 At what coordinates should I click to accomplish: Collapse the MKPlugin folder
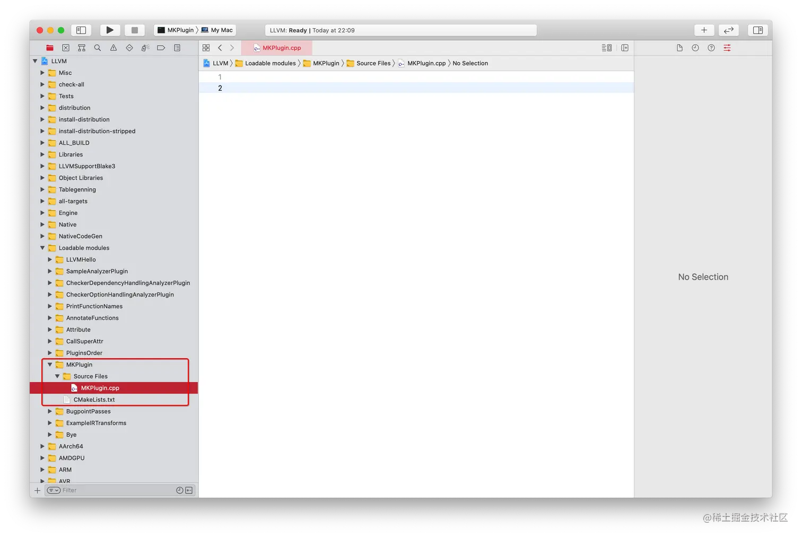[50, 365]
